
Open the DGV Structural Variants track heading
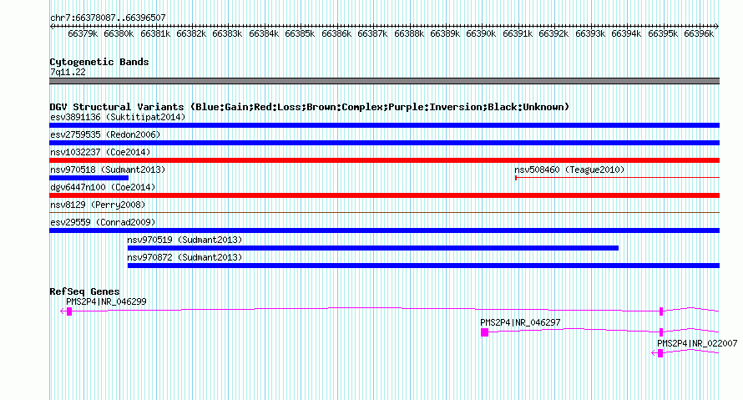(310, 107)
